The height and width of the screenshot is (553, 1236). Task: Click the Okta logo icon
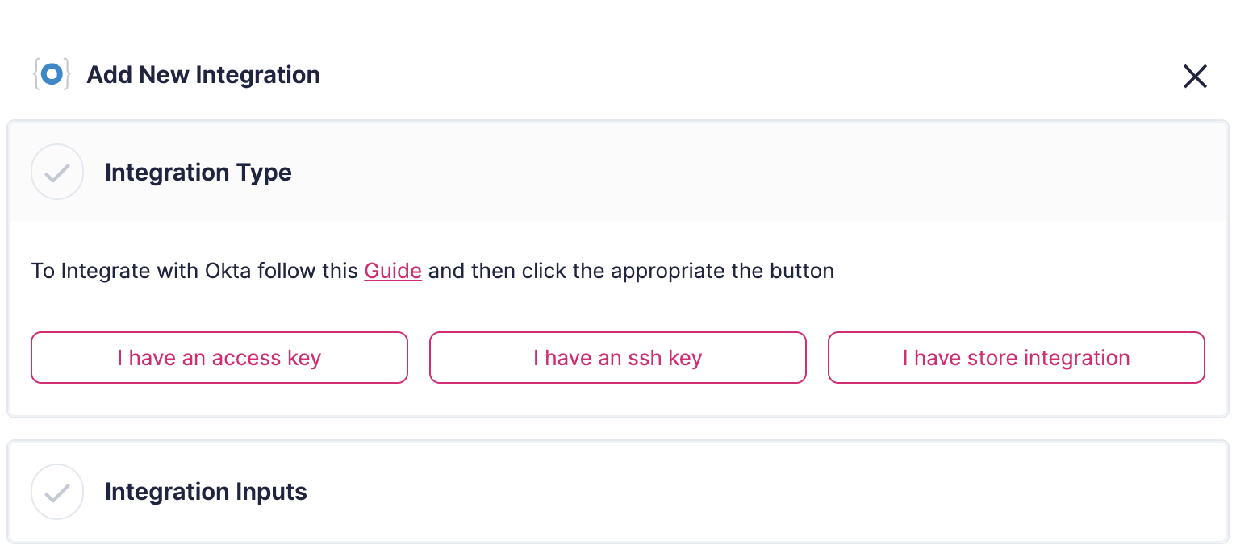click(52, 75)
